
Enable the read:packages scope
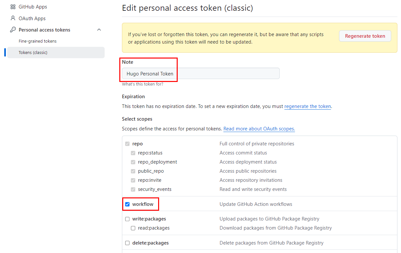point(133,228)
